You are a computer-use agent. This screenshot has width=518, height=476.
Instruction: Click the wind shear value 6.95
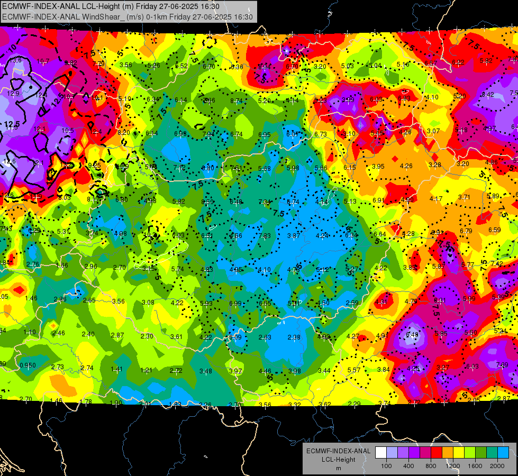coord(264,134)
